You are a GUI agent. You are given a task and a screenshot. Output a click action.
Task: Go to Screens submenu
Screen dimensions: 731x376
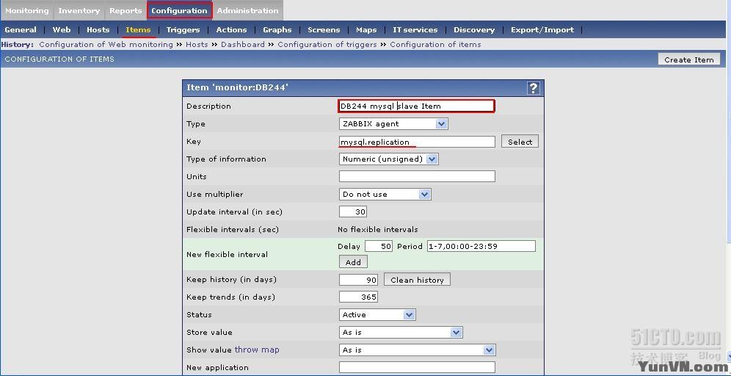(x=324, y=30)
